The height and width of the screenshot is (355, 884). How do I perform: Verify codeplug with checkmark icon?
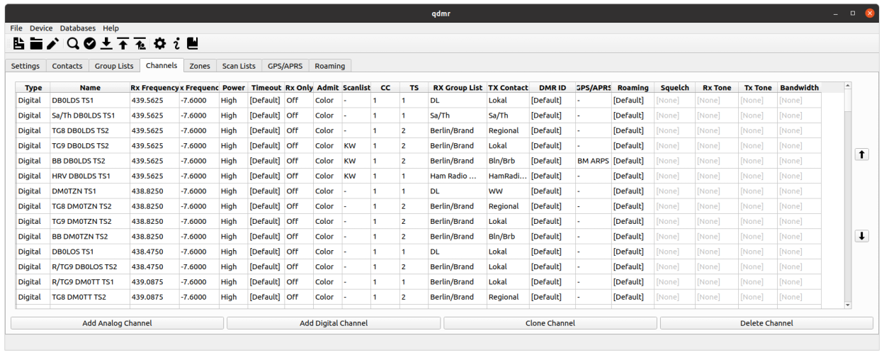pos(89,44)
